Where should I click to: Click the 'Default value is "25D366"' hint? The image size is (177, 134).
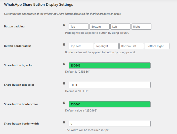tap(81, 111)
